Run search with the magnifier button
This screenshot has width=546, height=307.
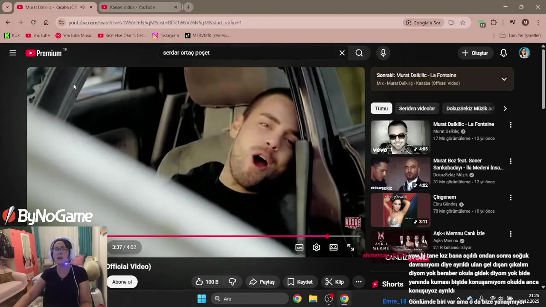pos(359,53)
